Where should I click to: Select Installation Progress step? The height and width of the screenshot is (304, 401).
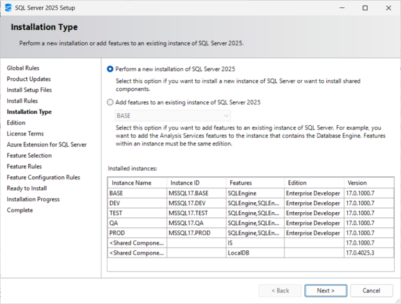point(33,199)
